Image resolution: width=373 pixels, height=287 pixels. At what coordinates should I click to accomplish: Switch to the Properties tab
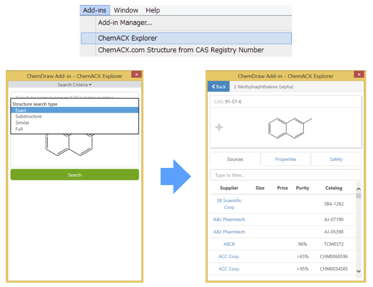click(285, 159)
